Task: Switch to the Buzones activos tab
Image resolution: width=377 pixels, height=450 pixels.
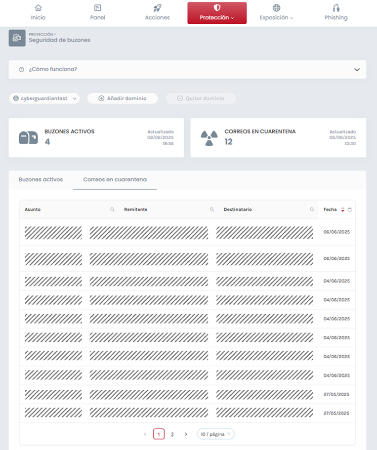Action: (41, 180)
